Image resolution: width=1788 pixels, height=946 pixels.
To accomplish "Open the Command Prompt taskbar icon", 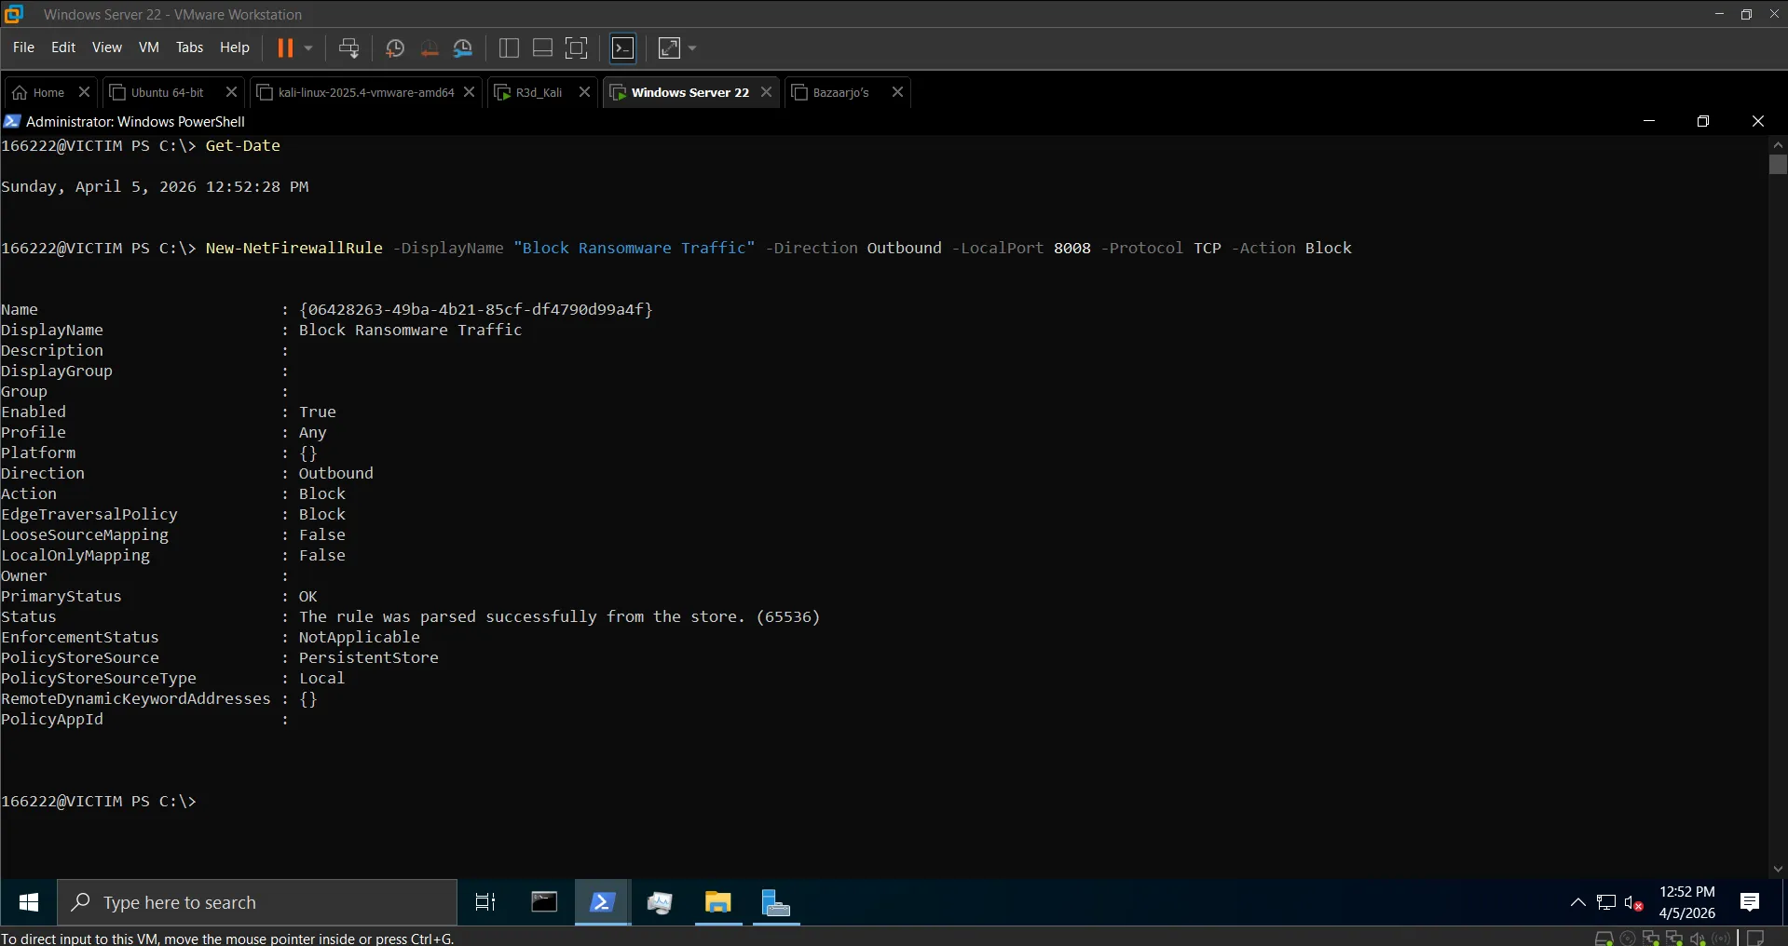I will tap(544, 902).
